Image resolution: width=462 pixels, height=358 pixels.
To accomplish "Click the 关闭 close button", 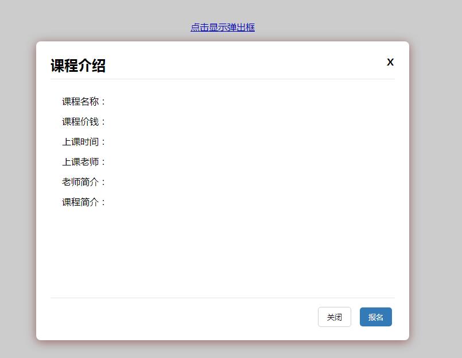I will click(335, 317).
